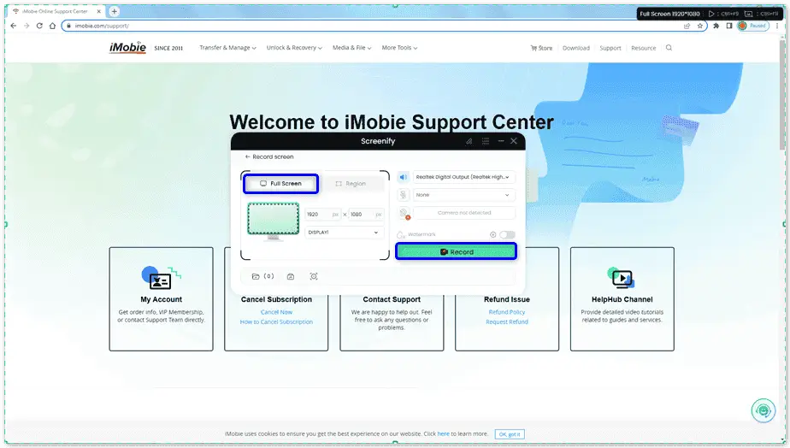Open the green chat support bubble
Screen dimensions: 790x448
(763, 411)
